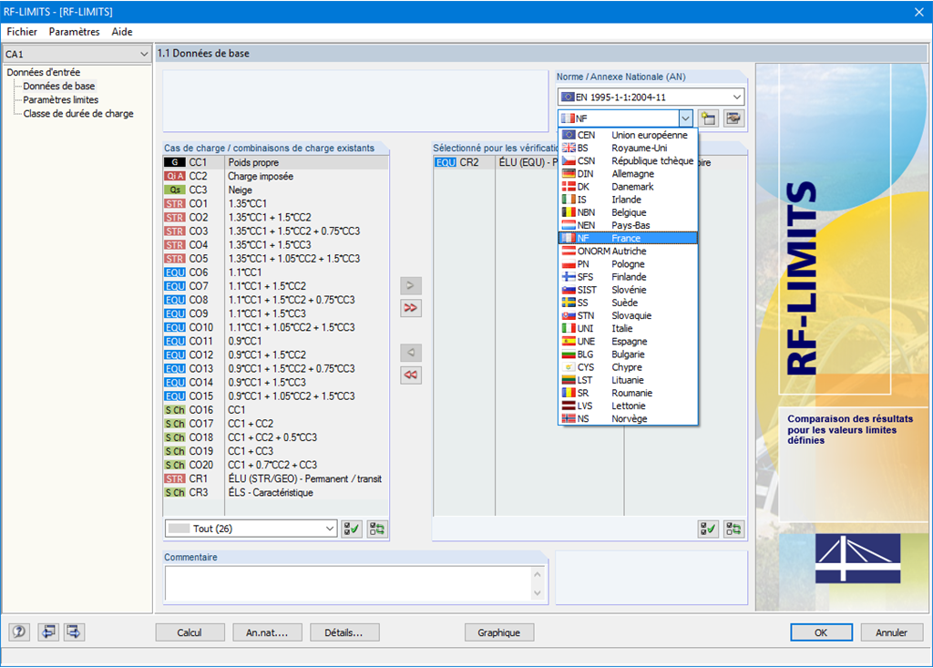Choose NS Norvège annex
Image resolution: width=933 pixels, height=668 pixels.
(x=628, y=418)
